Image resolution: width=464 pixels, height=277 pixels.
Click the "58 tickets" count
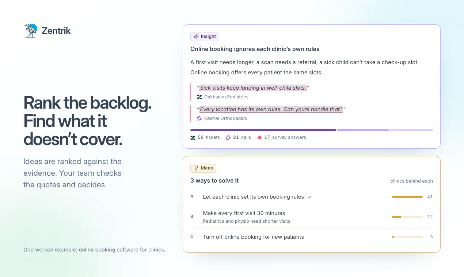209,137
